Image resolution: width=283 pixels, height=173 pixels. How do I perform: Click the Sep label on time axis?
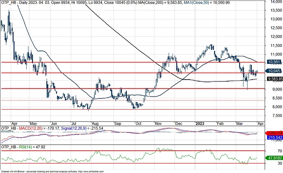coord(118,123)
